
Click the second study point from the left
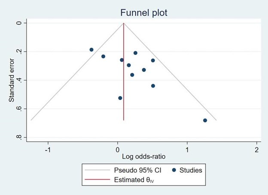pyautogui.click(x=103, y=56)
